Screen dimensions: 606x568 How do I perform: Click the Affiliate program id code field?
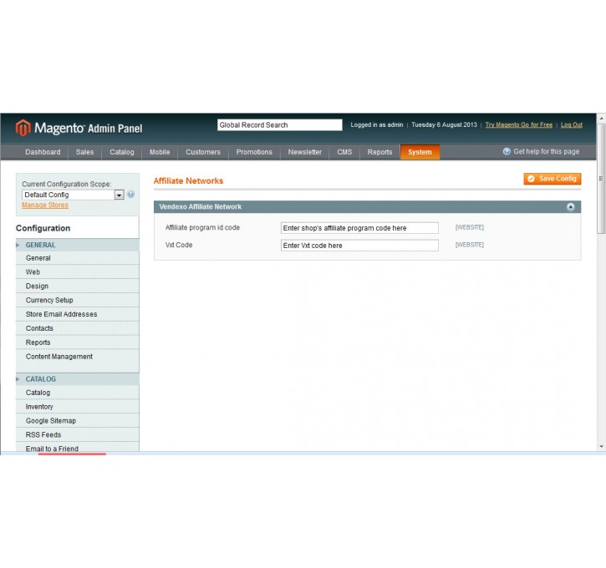tap(359, 228)
